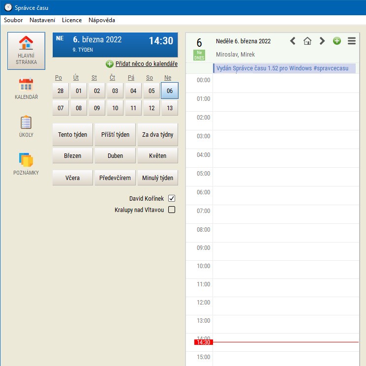The width and height of the screenshot is (366, 366).
Task: Click green plus beside Přidat něco do kalendáře
Action: pos(110,64)
